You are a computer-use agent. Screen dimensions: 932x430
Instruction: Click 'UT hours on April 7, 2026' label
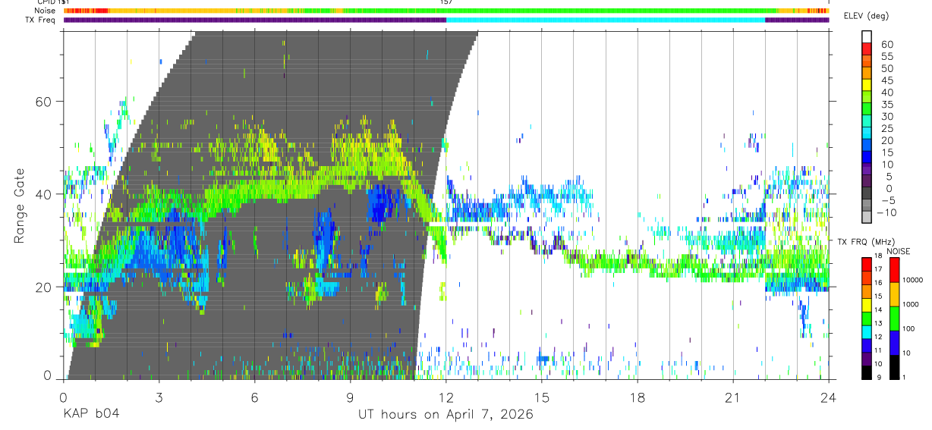pyautogui.click(x=446, y=415)
